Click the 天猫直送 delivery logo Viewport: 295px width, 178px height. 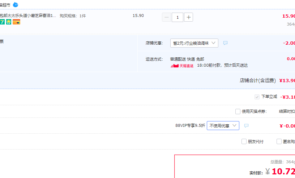[182, 66]
